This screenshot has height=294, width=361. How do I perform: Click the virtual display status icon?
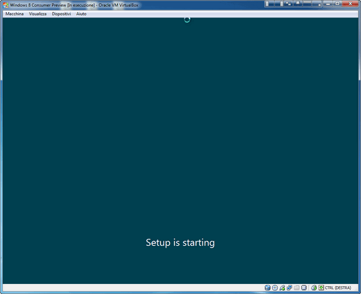pyautogui.click(x=304, y=288)
